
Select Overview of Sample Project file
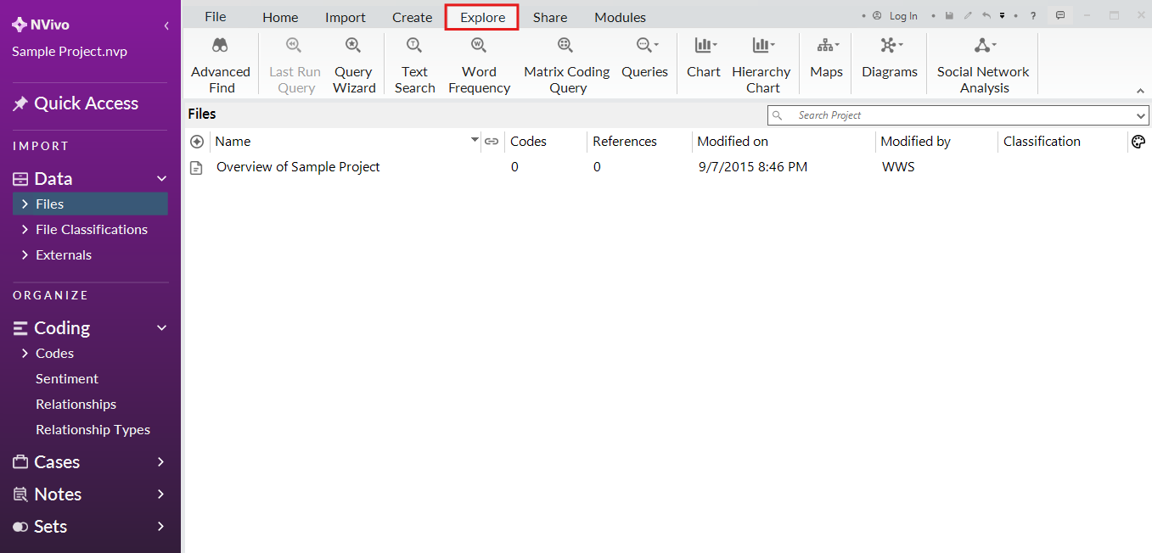pyautogui.click(x=298, y=167)
